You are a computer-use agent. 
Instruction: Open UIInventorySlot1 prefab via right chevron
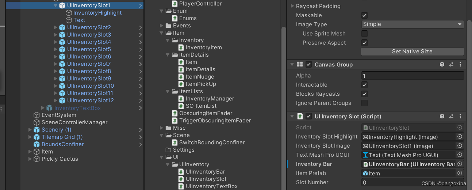point(141,5)
